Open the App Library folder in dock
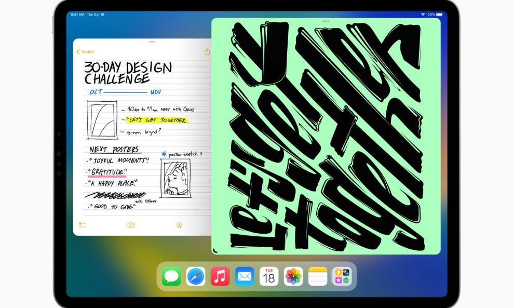 point(342,276)
